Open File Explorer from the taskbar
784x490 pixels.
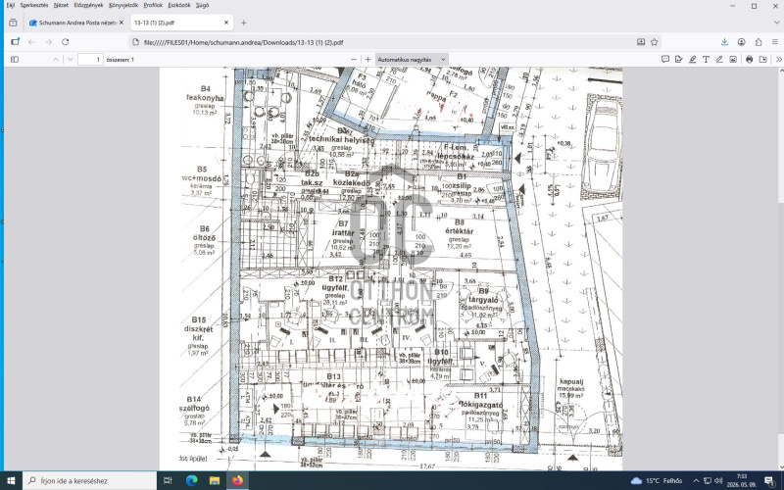click(x=215, y=480)
